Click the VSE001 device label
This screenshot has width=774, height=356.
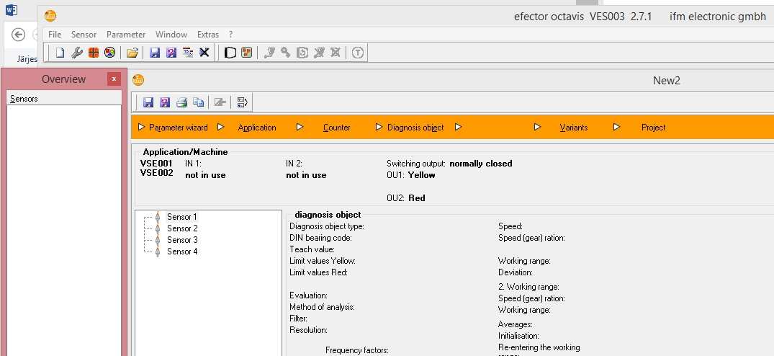click(156, 164)
